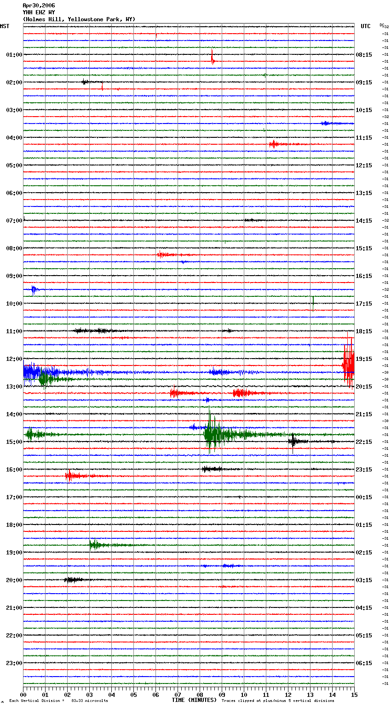Click the 00:15 UTC row label
Image resolution: width=391 pixels, height=707 pixels.
pyautogui.click(x=364, y=497)
